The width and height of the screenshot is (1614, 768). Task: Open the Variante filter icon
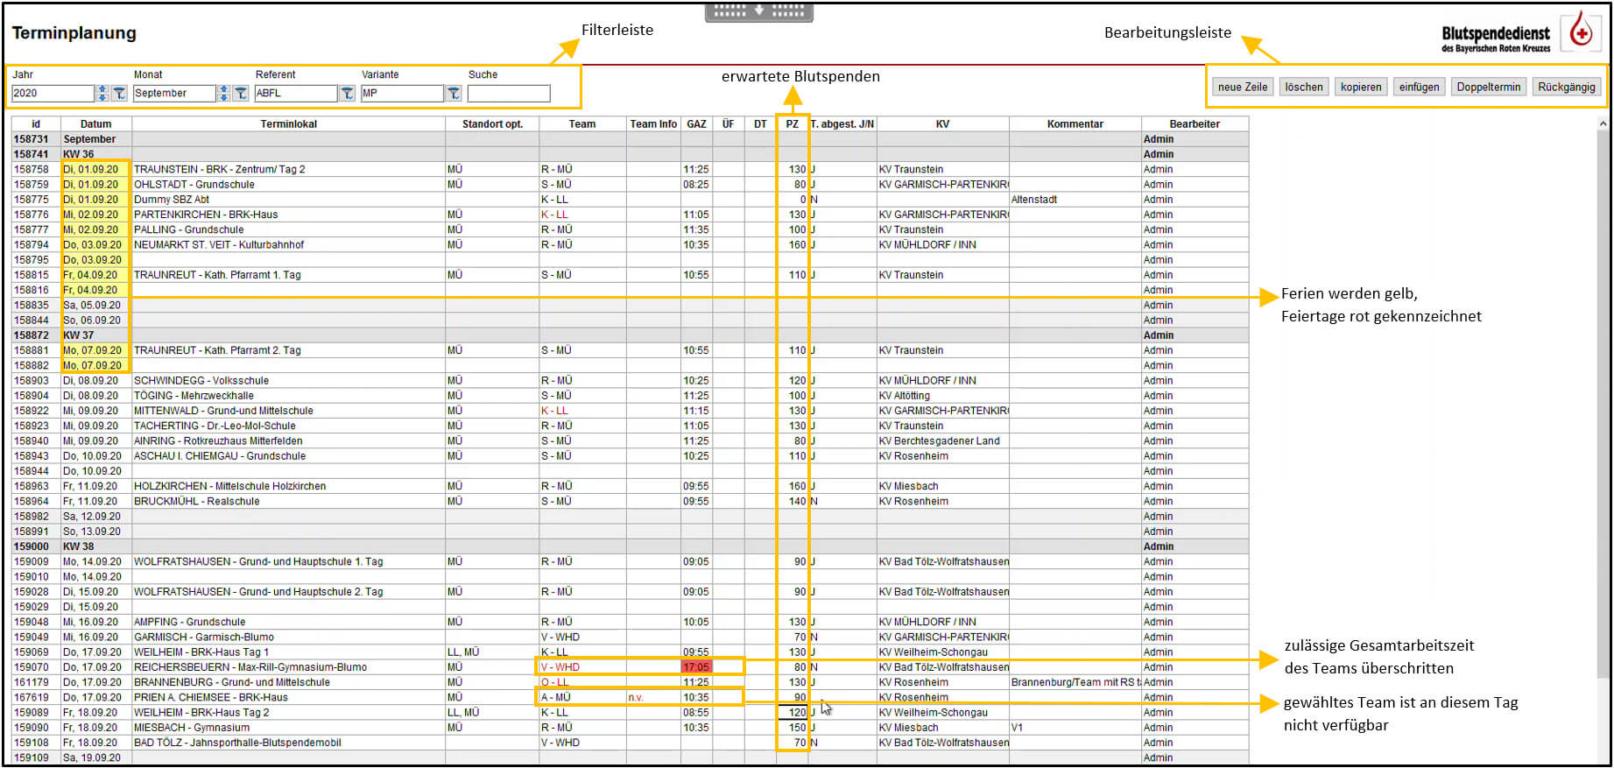453,93
